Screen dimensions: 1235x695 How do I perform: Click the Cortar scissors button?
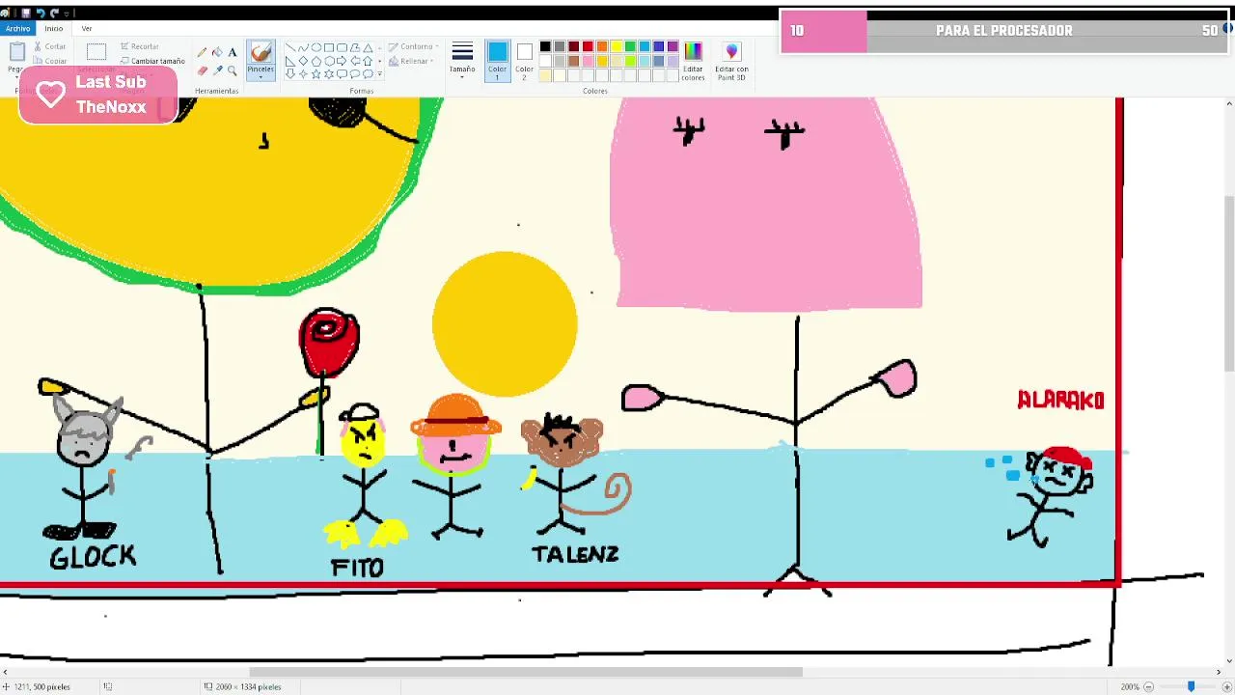pos(50,46)
